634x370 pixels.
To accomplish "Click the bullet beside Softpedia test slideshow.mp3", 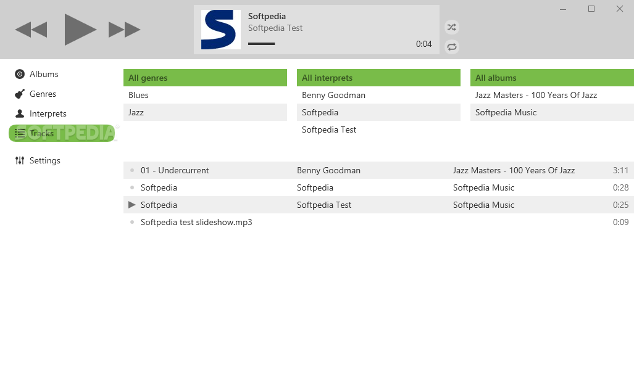I will pos(132,222).
